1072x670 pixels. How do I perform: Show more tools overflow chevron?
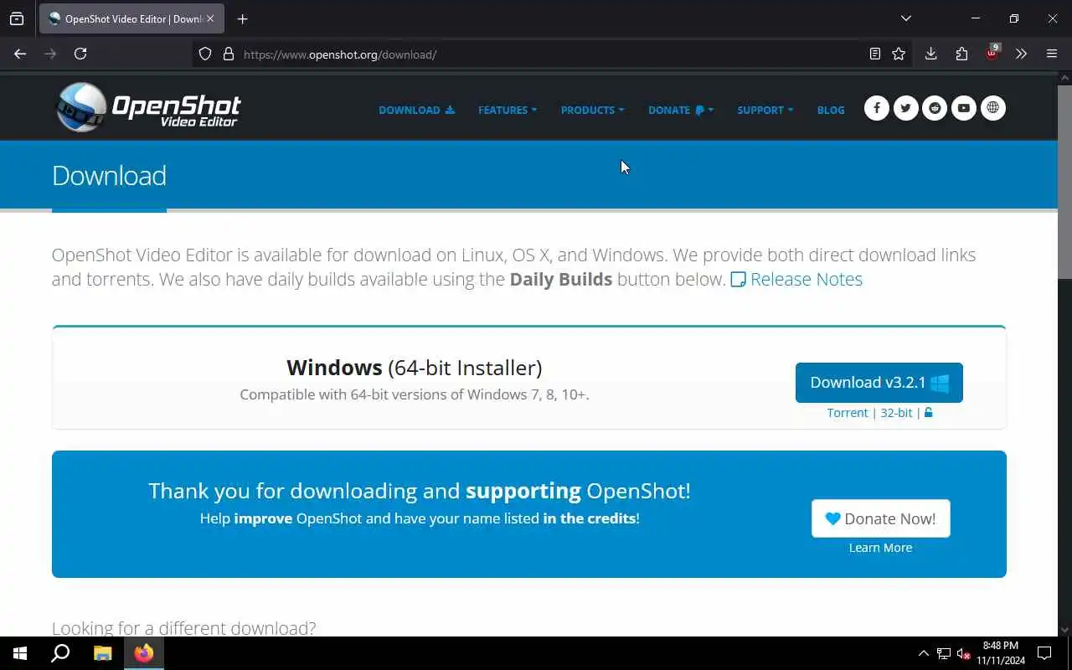pyautogui.click(x=1021, y=54)
